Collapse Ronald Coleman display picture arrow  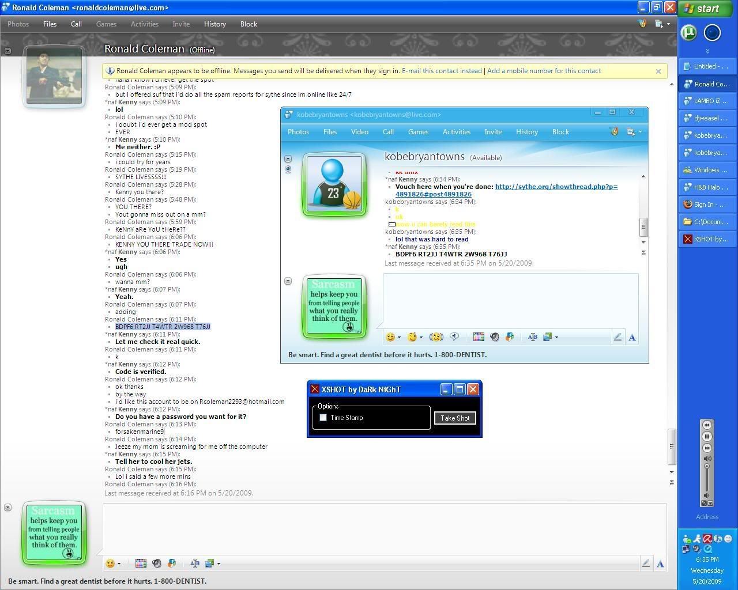pos(7,51)
